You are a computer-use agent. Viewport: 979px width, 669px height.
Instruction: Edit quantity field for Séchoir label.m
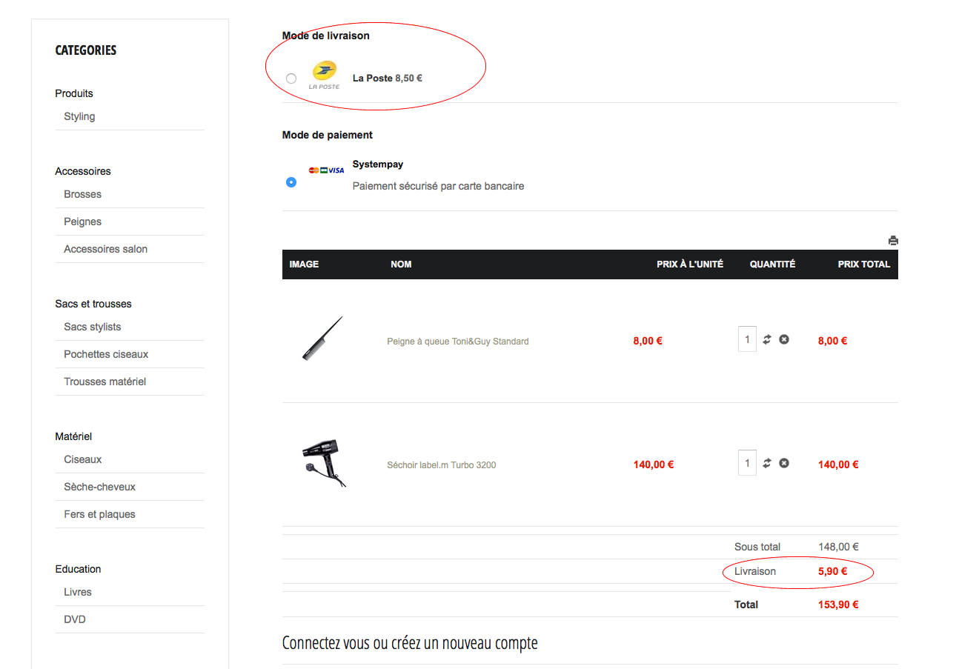747,463
